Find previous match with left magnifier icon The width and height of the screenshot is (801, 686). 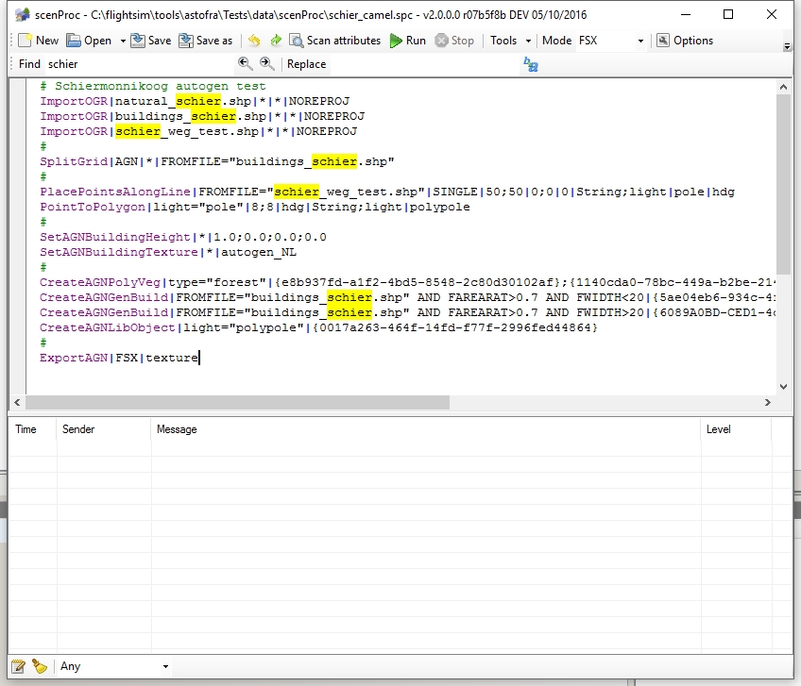pos(246,63)
